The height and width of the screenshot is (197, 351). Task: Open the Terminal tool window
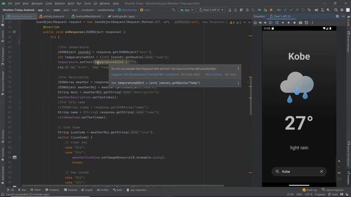click(71, 190)
